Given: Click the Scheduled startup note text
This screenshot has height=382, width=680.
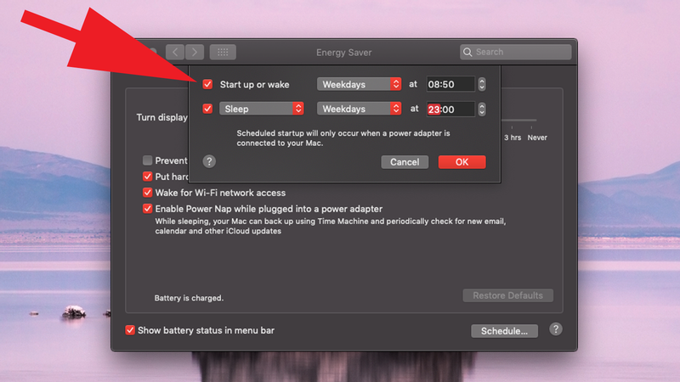Looking at the screenshot, I should click(x=343, y=138).
